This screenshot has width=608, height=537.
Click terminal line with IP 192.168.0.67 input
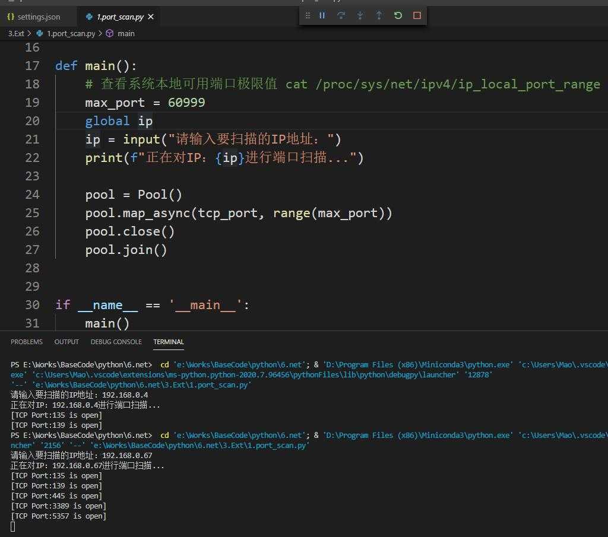pos(81,455)
